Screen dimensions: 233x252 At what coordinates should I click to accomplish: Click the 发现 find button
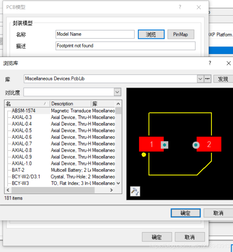(x=223, y=79)
